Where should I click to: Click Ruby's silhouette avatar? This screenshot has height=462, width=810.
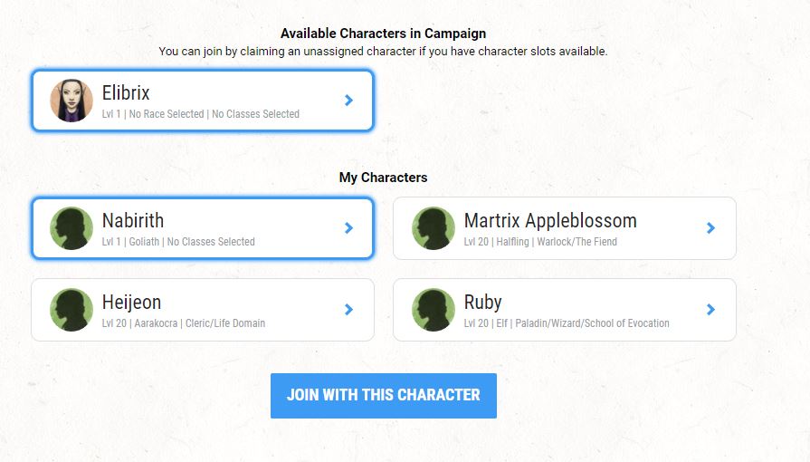click(x=434, y=310)
